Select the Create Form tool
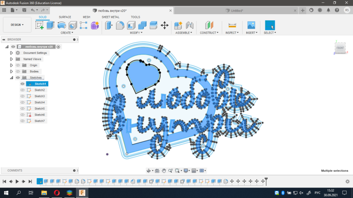This screenshot has width=353, height=198. [x=95, y=25]
